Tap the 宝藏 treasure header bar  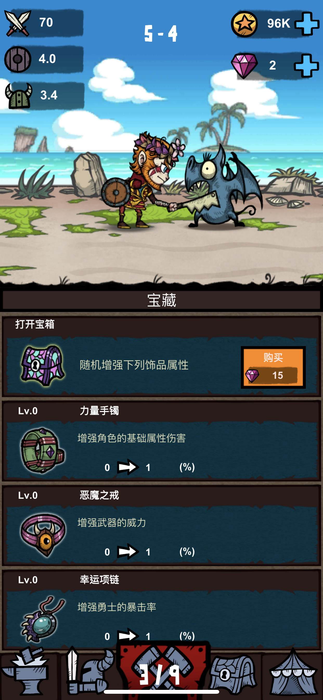[x=161, y=300]
